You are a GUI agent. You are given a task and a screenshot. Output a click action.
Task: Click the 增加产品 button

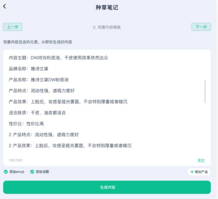click(x=199, y=172)
